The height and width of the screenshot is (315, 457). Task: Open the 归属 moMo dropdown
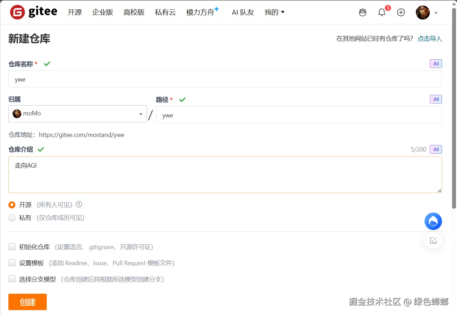[x=77, y=114]
